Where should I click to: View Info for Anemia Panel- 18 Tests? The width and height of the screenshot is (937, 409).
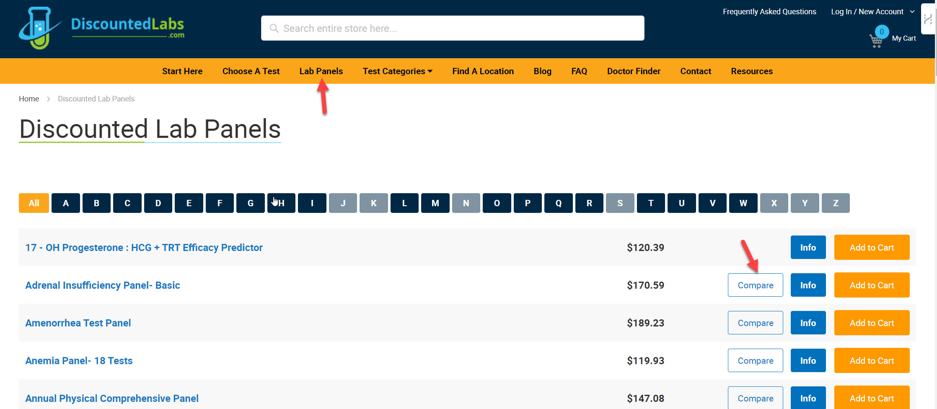[808, 360]
